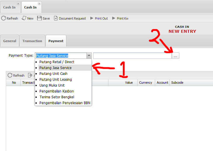Select Terima Setor Bengkel option
Viewport: 213px width, 151px height.
click(x=57, y=97)
